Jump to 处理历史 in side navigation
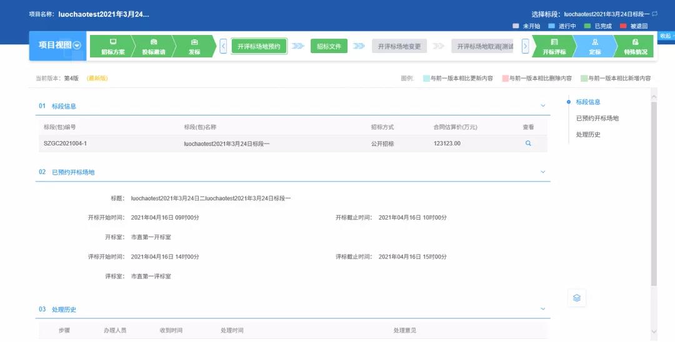675x342 pixels. pyautogui.click(x=588, y=134)
